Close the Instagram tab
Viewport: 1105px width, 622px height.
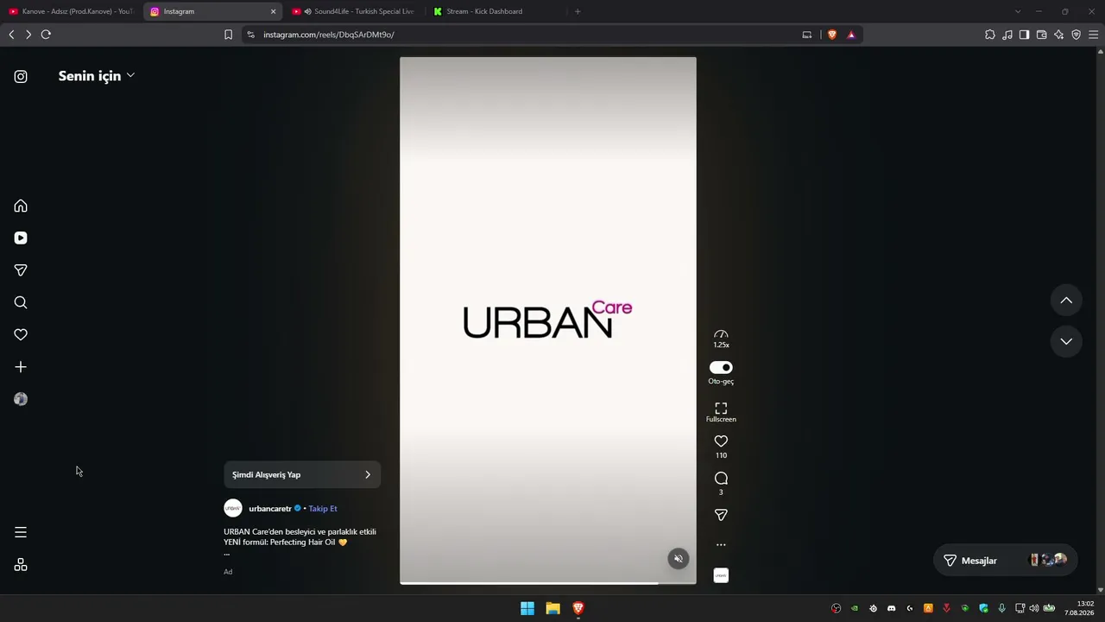(274, 11)
